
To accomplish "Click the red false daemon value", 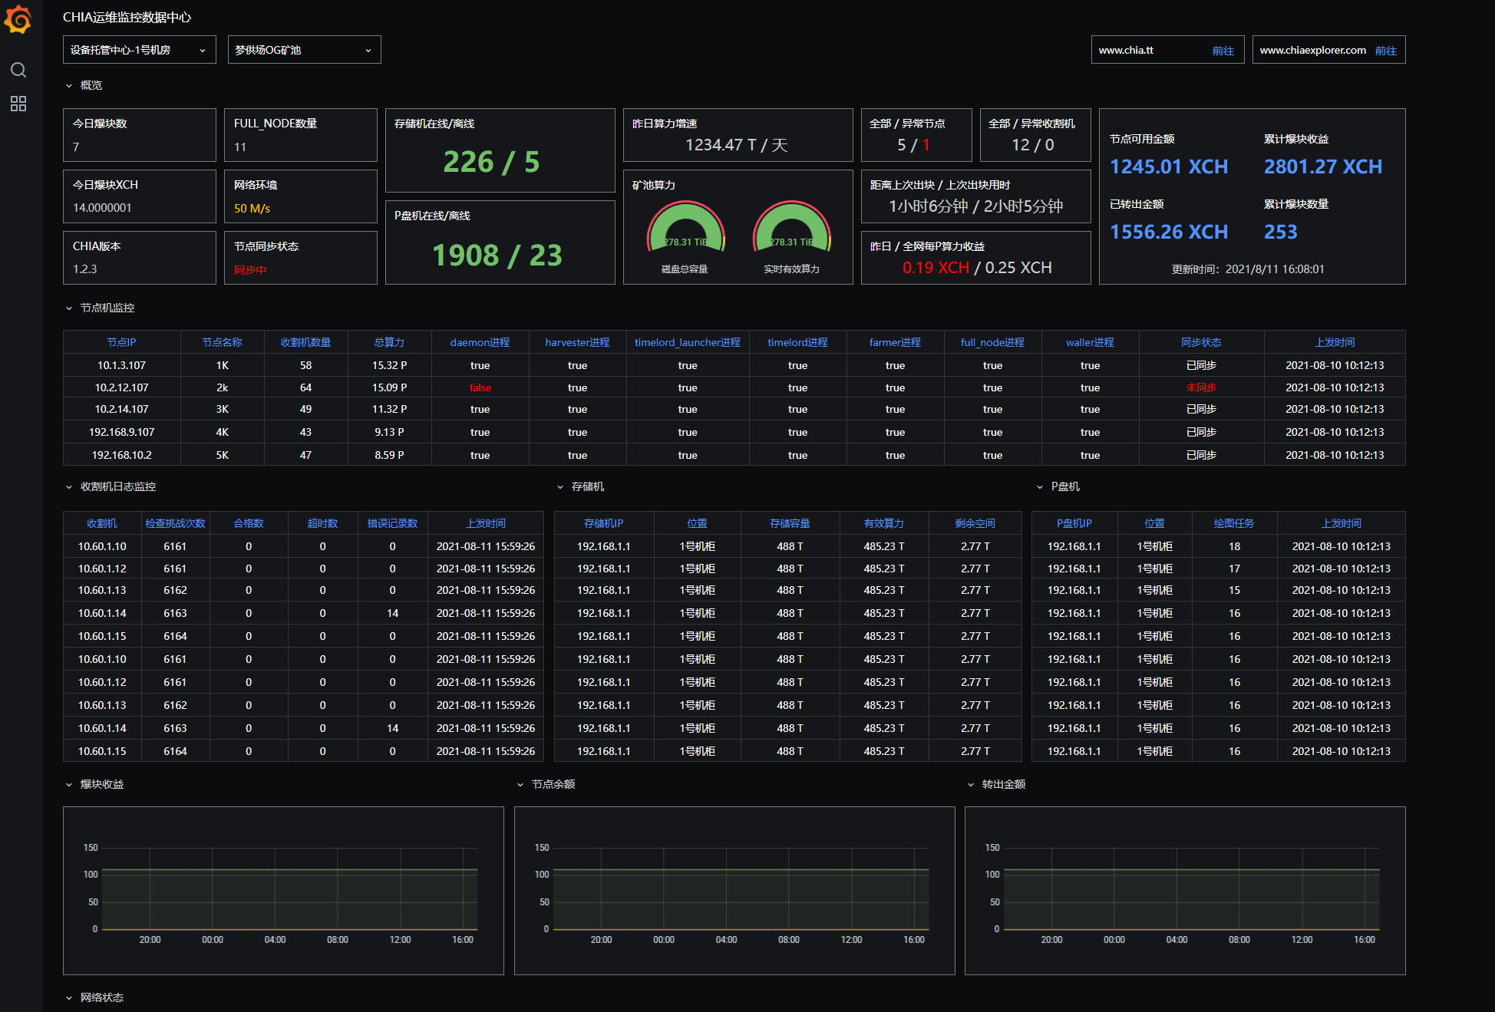I will (x=480, y=387).
